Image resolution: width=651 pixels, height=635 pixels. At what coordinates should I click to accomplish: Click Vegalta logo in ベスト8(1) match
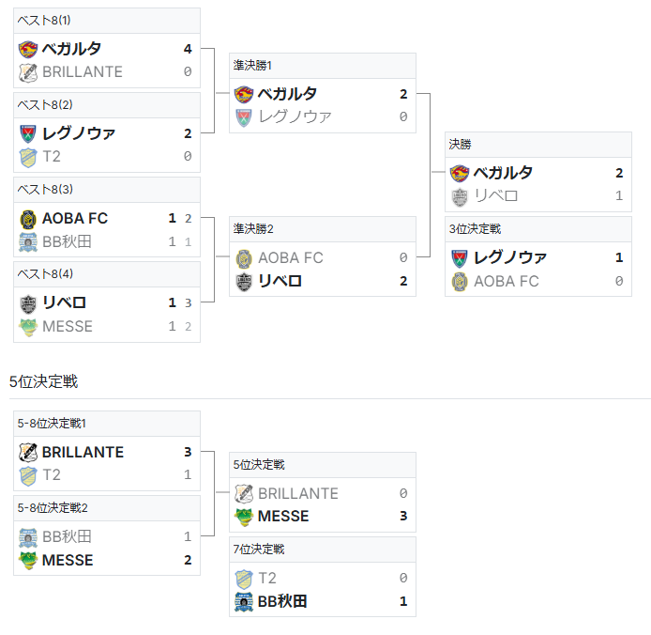click(28, 49)
